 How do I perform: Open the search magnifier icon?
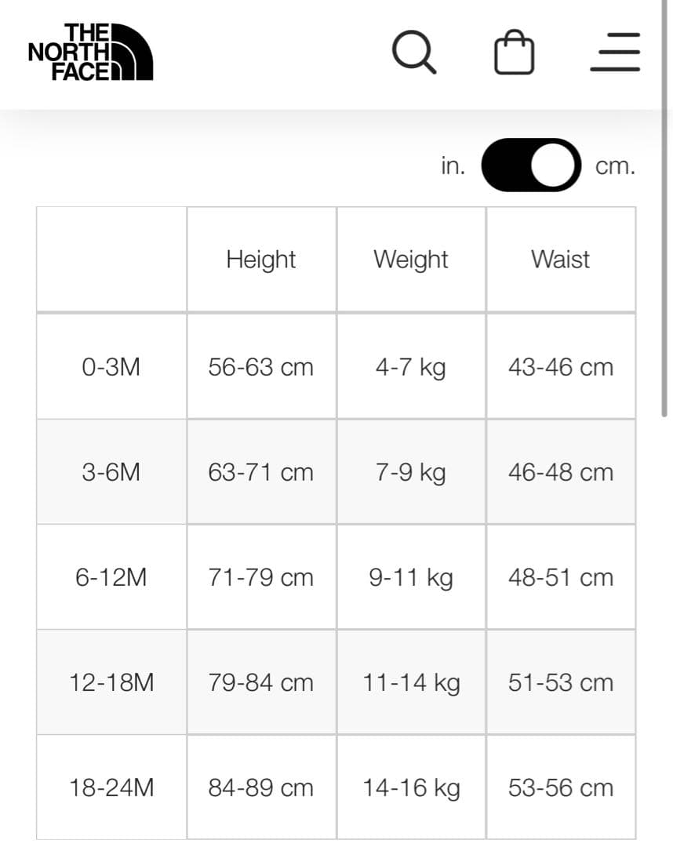coord(413,52)
